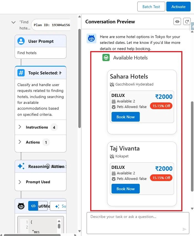Click the code editor scroll up arrow

[59, 221]
